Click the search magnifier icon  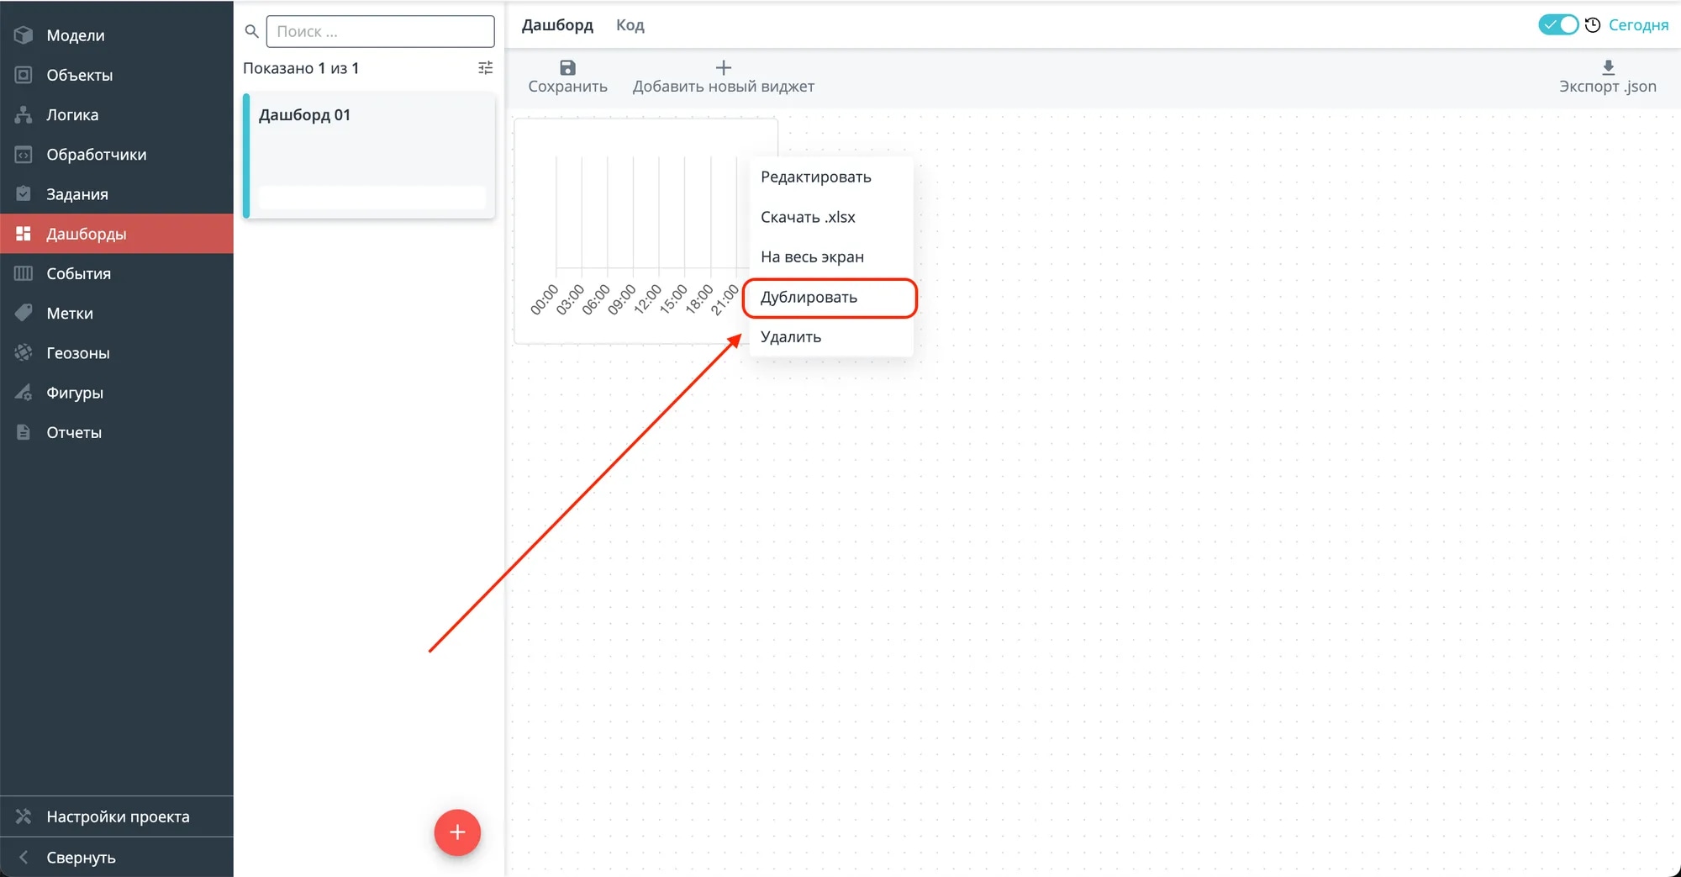251,32
